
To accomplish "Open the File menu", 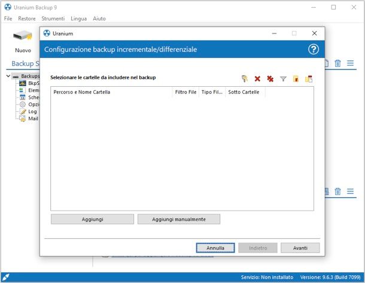I will [x=8, y=19].
